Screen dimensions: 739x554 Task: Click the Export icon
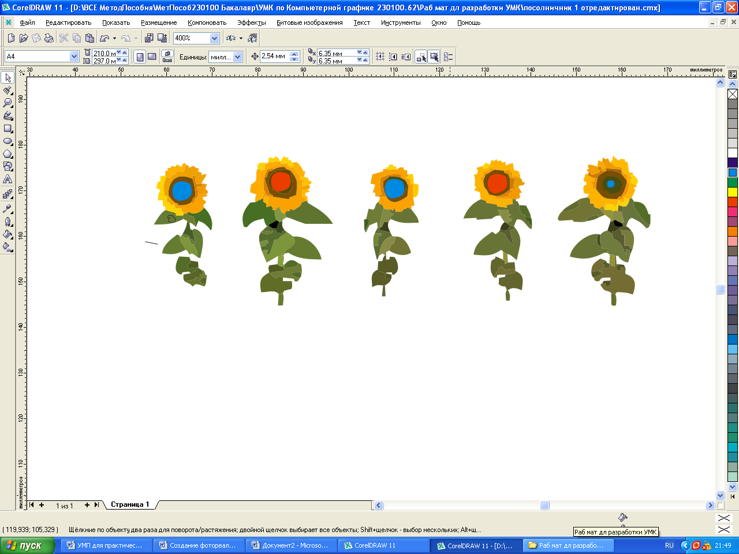(162, 38)
